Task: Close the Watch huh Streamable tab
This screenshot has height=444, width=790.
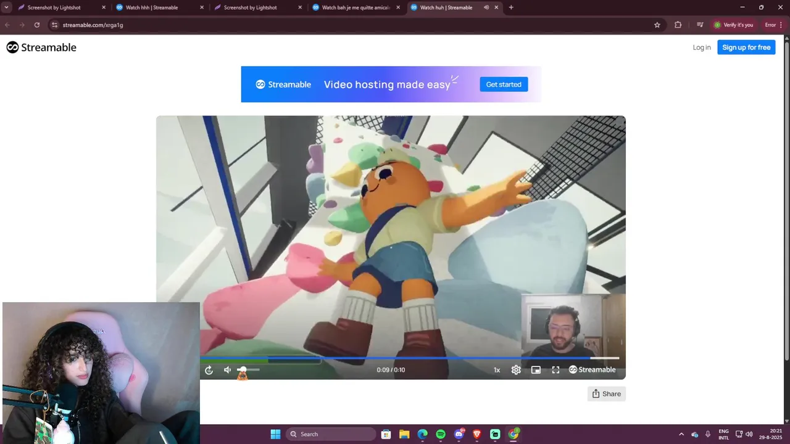Action: (496, 7)
